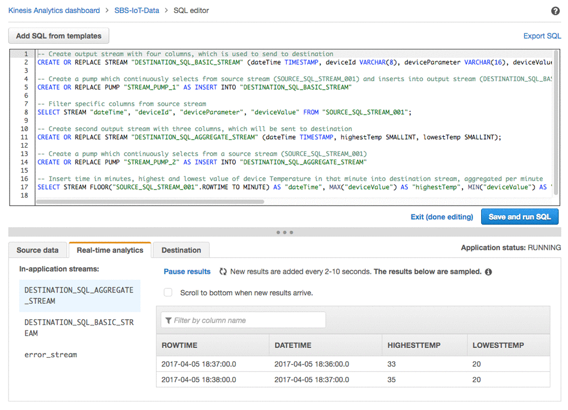
Task: Click the STREAM_PUMP_2 code on line 14
Action: click(152, 162)
